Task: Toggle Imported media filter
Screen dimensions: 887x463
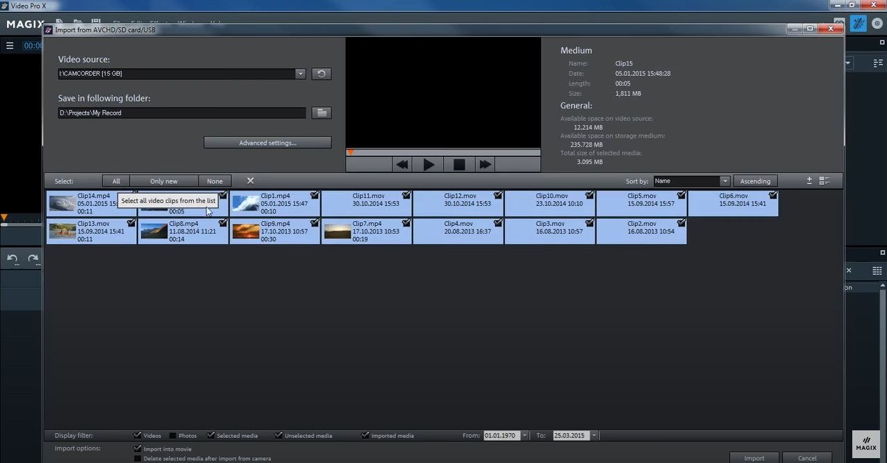Action: coord(365,435)
